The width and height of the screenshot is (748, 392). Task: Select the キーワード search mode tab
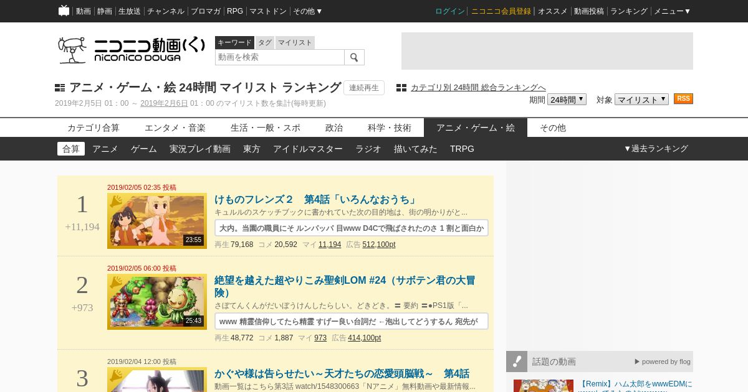coord(234,42)
